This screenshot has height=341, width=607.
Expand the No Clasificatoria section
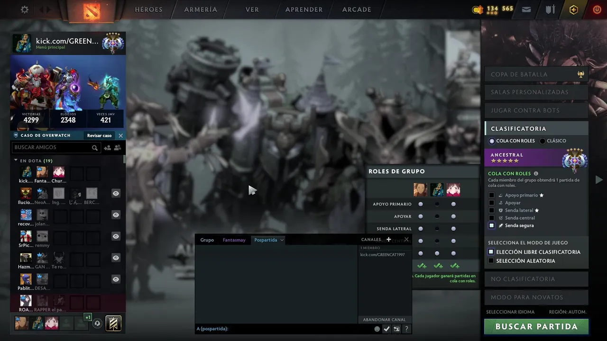pyautogui.click(x=536, y=279)
